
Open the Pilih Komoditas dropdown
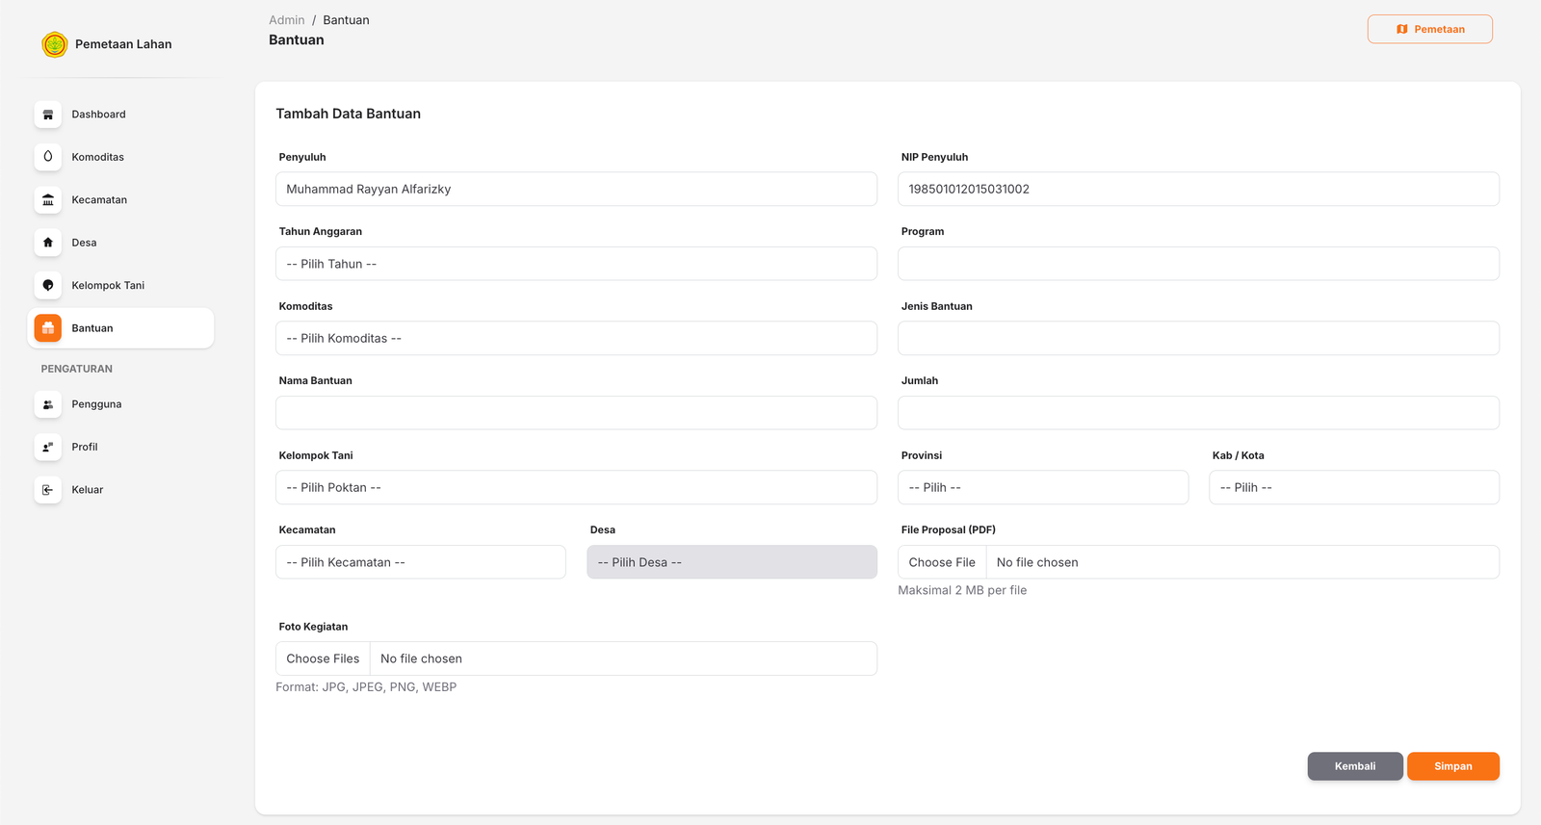576,338
